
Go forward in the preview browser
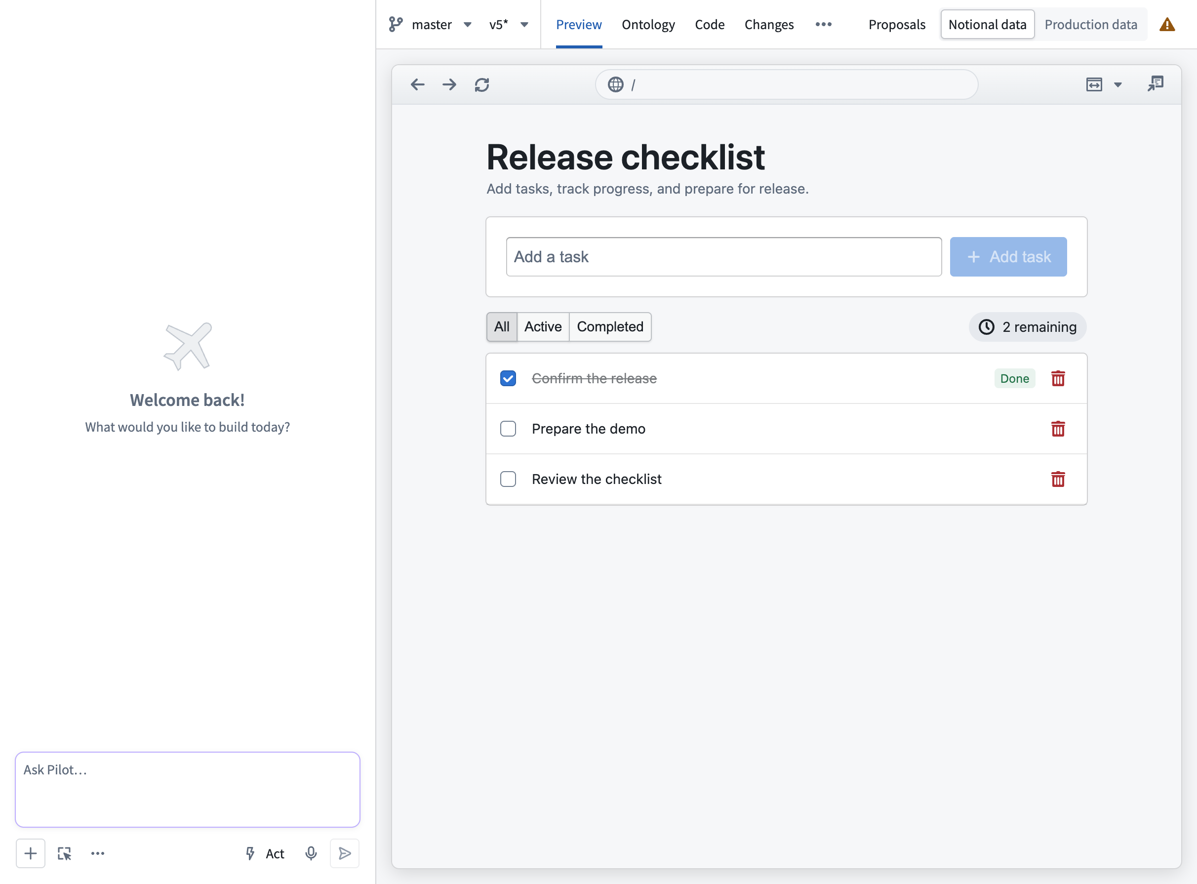click(x=449, y=84)
